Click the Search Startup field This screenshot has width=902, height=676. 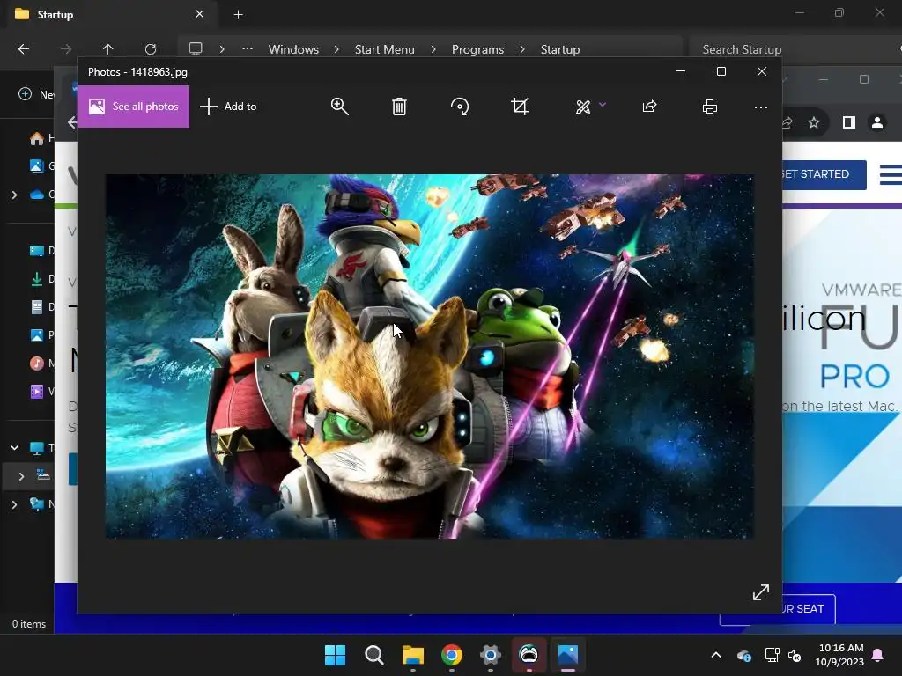794,49
